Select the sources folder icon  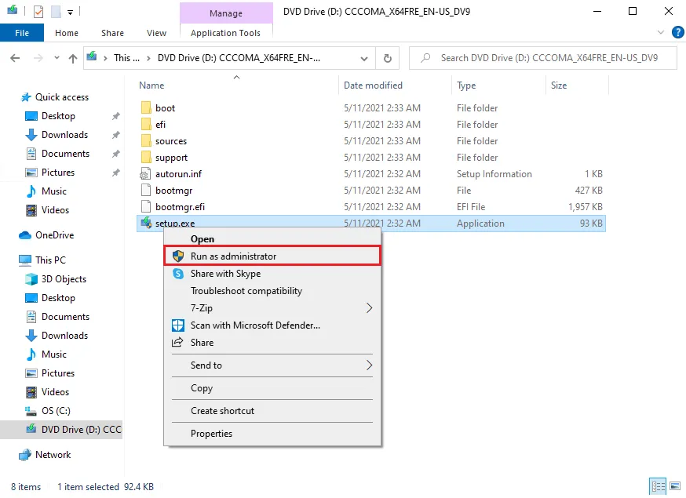pos(146,141)
